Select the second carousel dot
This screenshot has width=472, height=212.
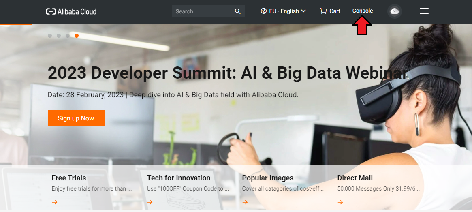[x=59, y=36]
